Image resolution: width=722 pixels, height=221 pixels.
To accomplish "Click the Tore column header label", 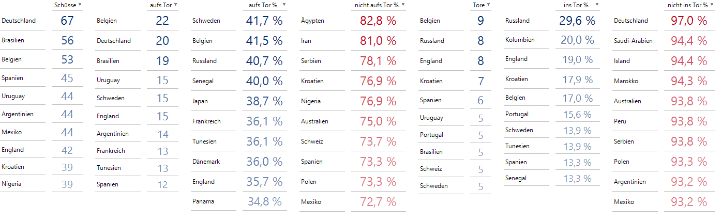I will tap(478, 5).
